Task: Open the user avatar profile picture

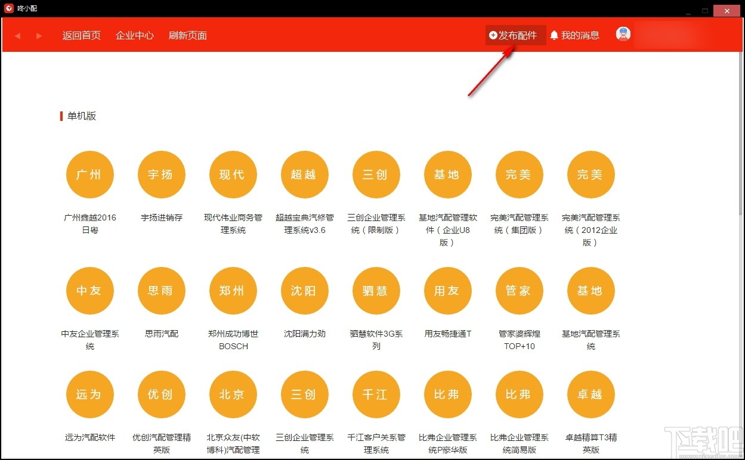Action: (623, 34)
